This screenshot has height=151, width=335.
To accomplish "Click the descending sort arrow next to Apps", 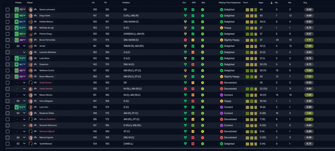I will coord(271,3).
